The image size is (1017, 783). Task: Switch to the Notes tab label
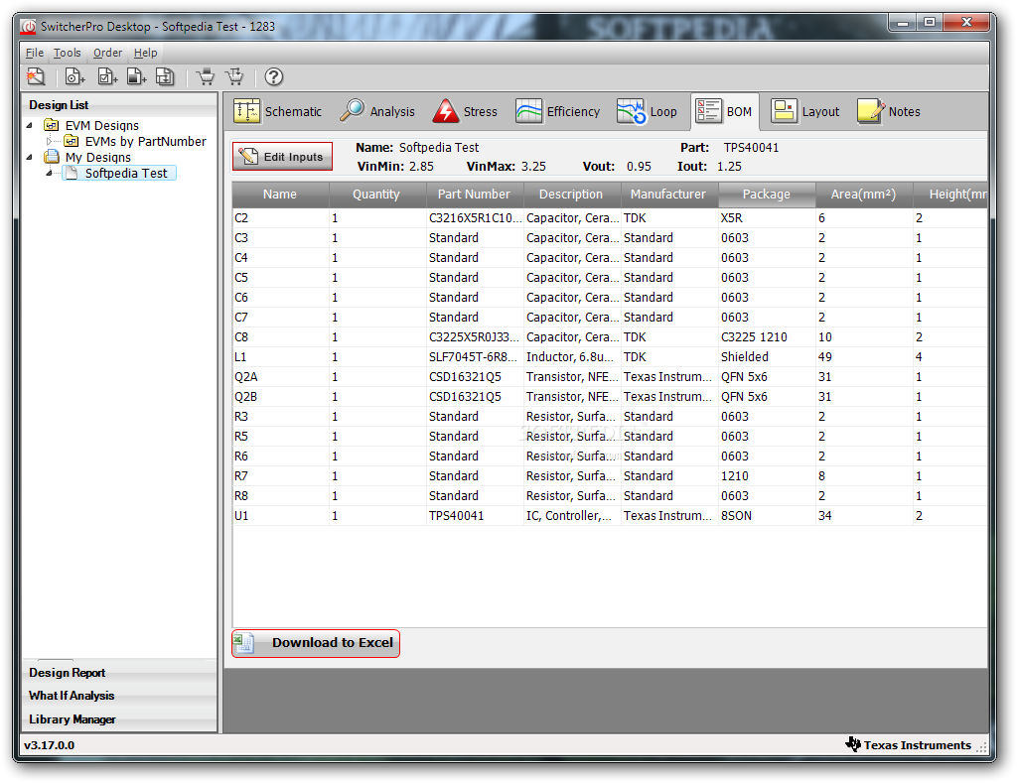pos(904,111)
